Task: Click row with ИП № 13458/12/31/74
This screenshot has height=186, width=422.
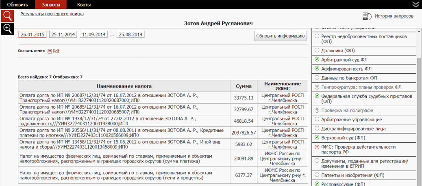Action: 163,144
